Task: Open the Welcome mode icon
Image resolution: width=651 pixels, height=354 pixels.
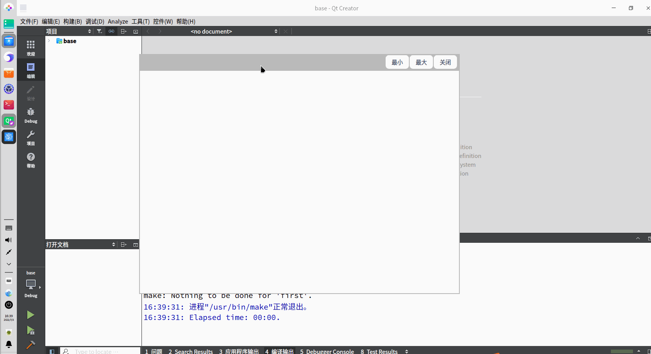Action: (x=31, y=48)
